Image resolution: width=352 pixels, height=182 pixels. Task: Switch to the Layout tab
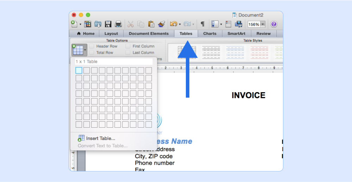[111, 34]
